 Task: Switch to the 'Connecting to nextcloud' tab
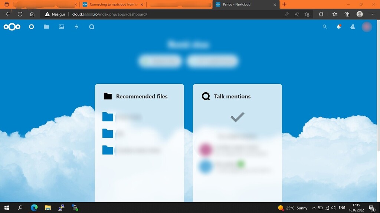click(x=111, y=4)
